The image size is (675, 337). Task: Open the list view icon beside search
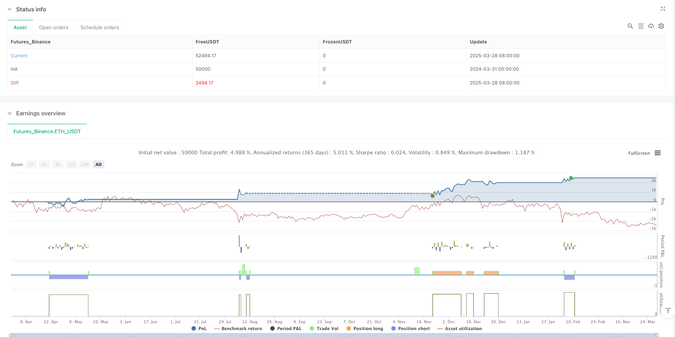(x=640, y=26)
